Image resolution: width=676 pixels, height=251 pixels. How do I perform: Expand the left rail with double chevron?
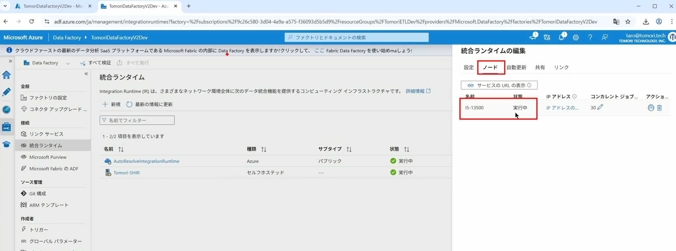tap(10, 61)
